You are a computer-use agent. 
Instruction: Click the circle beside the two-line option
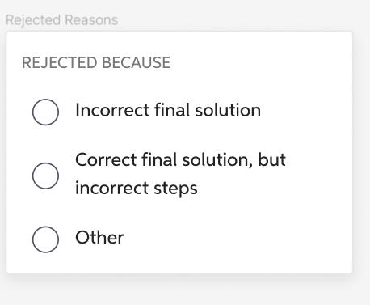click(45, 176)
